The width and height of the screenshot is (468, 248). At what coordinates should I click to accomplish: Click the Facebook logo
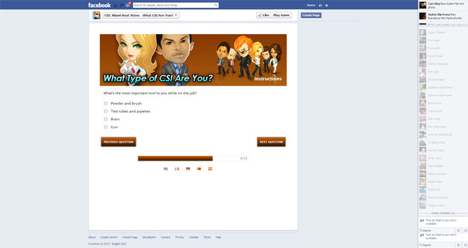[99, 5]
